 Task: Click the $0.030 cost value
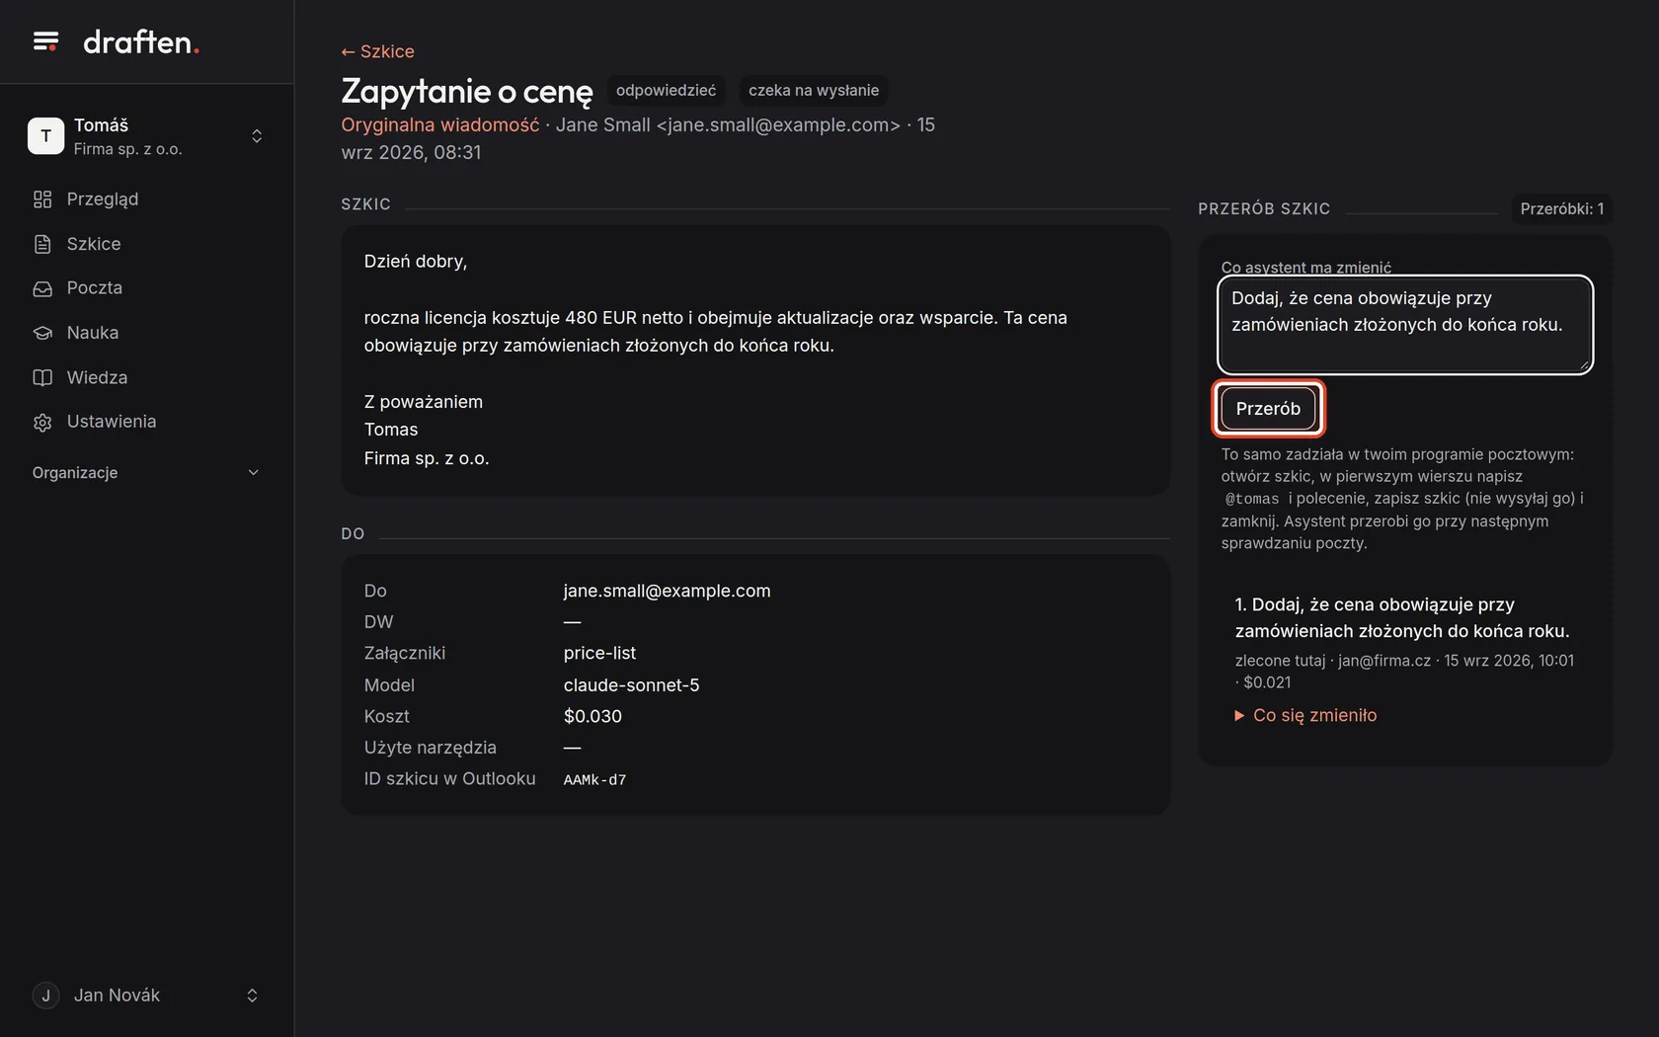click(592, 716)
